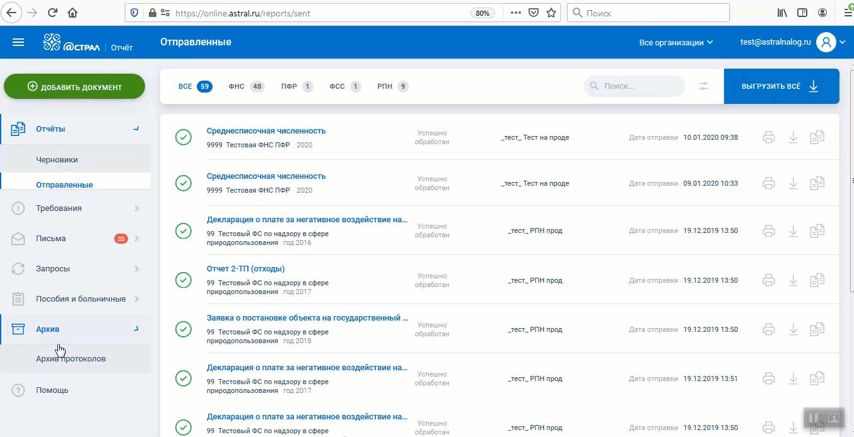This screenshot has width=854, height=437.
Task: Download the Заявка о постановке объекта report
Action: pyautogui.click(x=793, y=329)
